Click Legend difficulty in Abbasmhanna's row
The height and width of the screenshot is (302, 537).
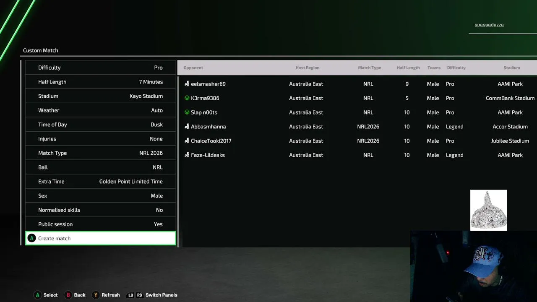[454, 127]
